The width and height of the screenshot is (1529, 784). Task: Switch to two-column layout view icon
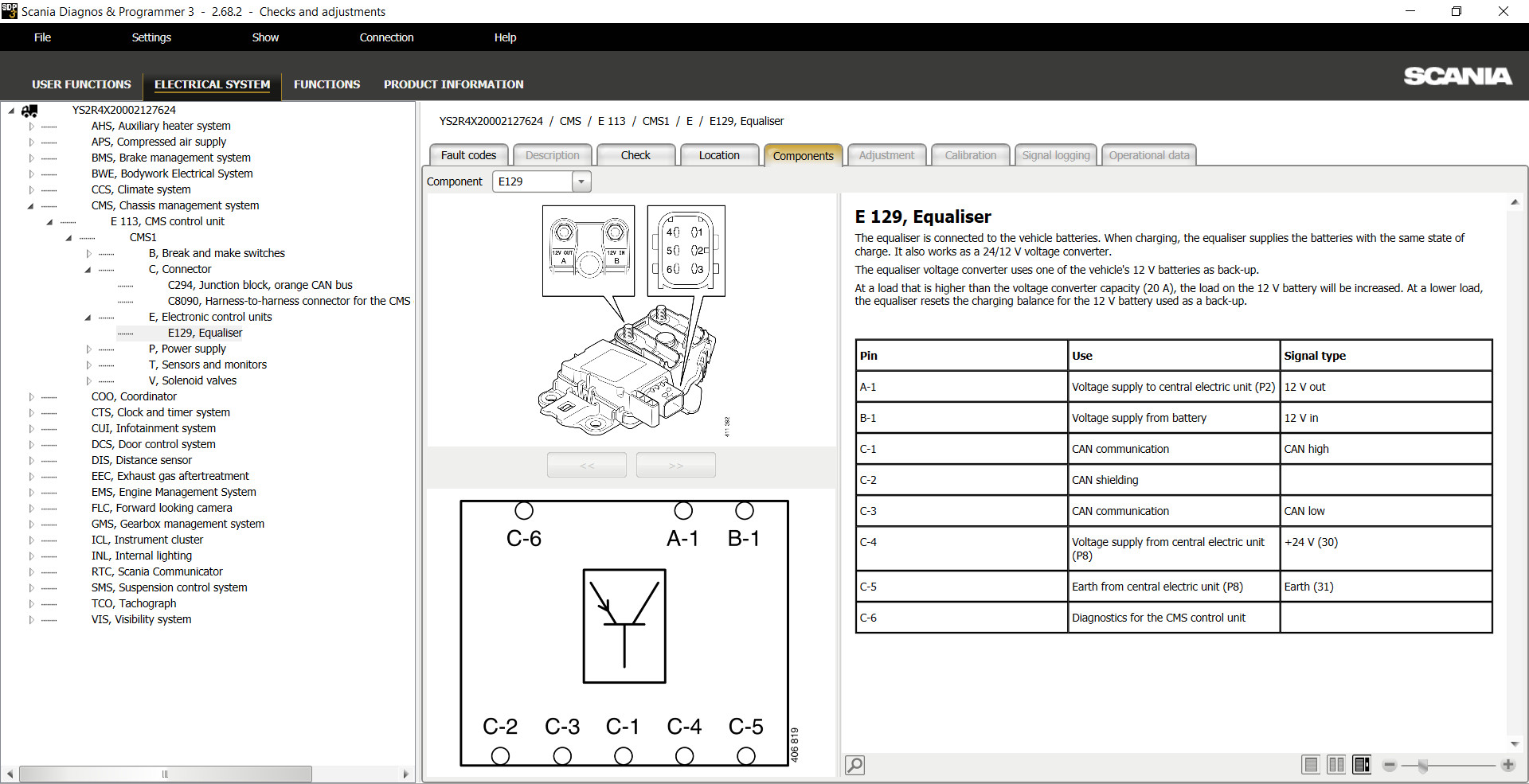[1336, 765]
